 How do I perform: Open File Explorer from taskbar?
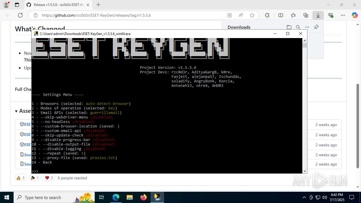click(x=129, y=197)
